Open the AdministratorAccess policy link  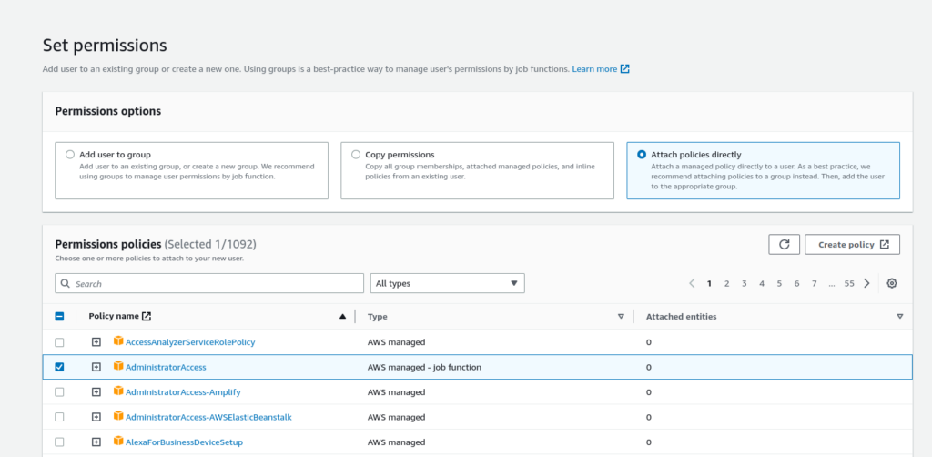166,367
